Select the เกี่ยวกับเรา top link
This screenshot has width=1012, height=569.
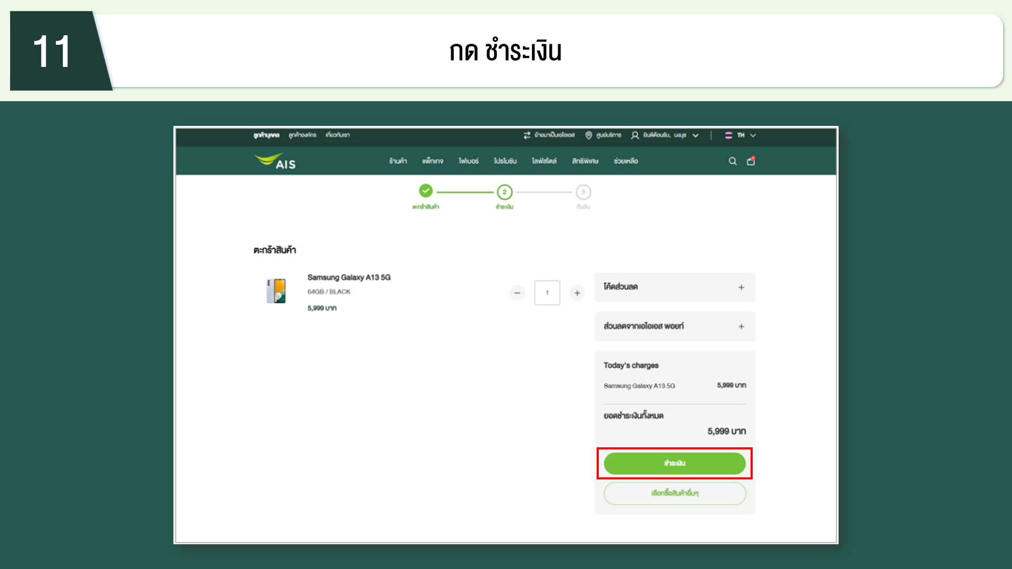click(x=338, y=135)
